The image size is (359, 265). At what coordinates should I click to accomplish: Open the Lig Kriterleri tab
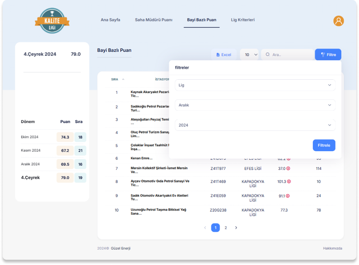tap(243, 20)
